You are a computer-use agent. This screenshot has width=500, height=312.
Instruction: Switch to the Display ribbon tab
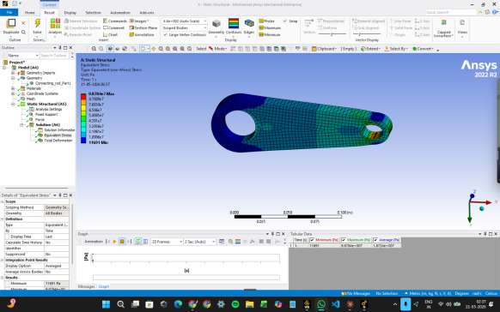[x=70, y=12]
